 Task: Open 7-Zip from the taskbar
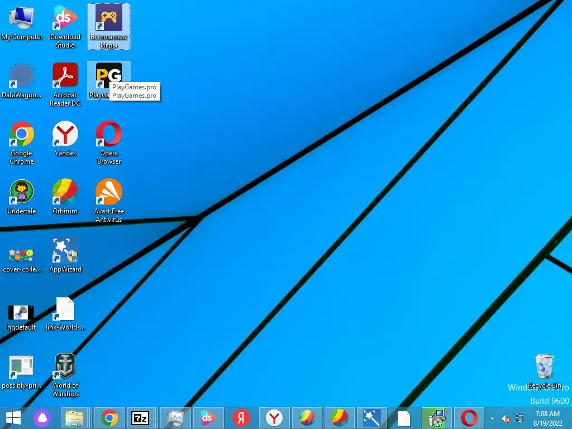click(x=140, y=418)
